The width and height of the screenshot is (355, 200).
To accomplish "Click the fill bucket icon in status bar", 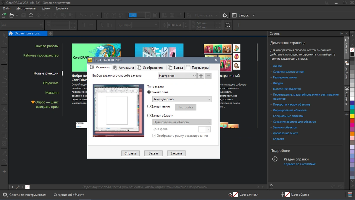I will point(230,195).
